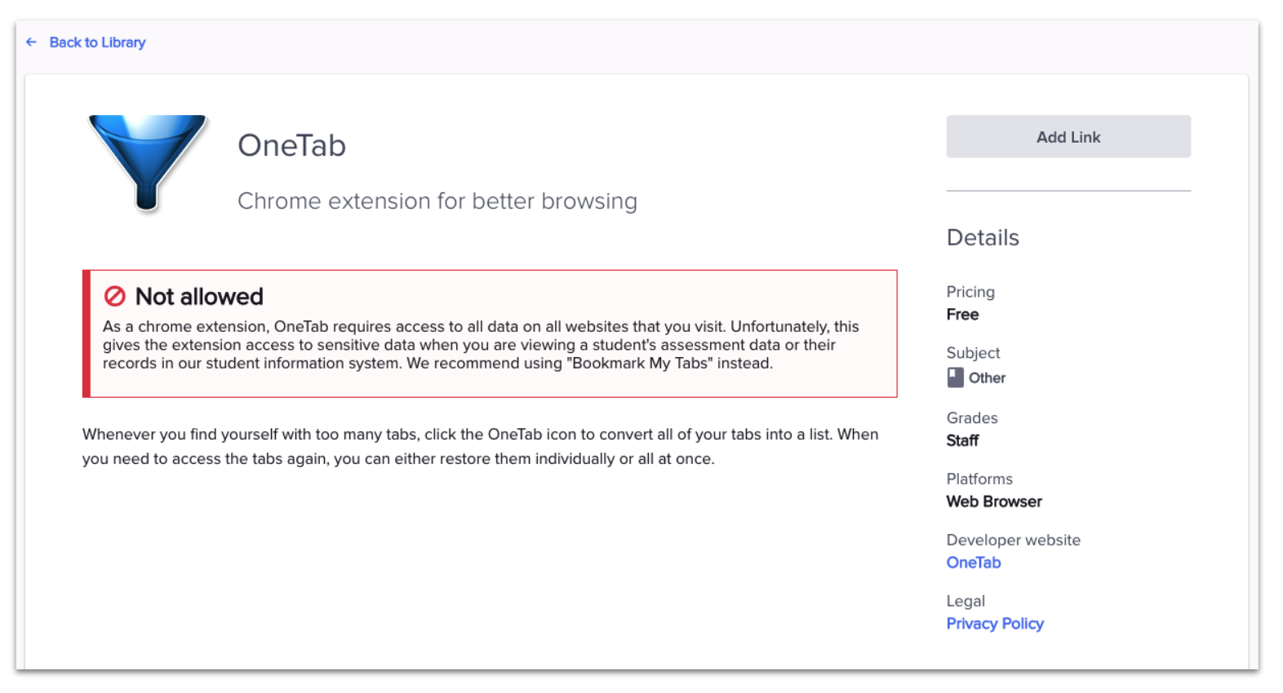
Task: Click the red prohibited circle icon
Action: coord(115,296)
